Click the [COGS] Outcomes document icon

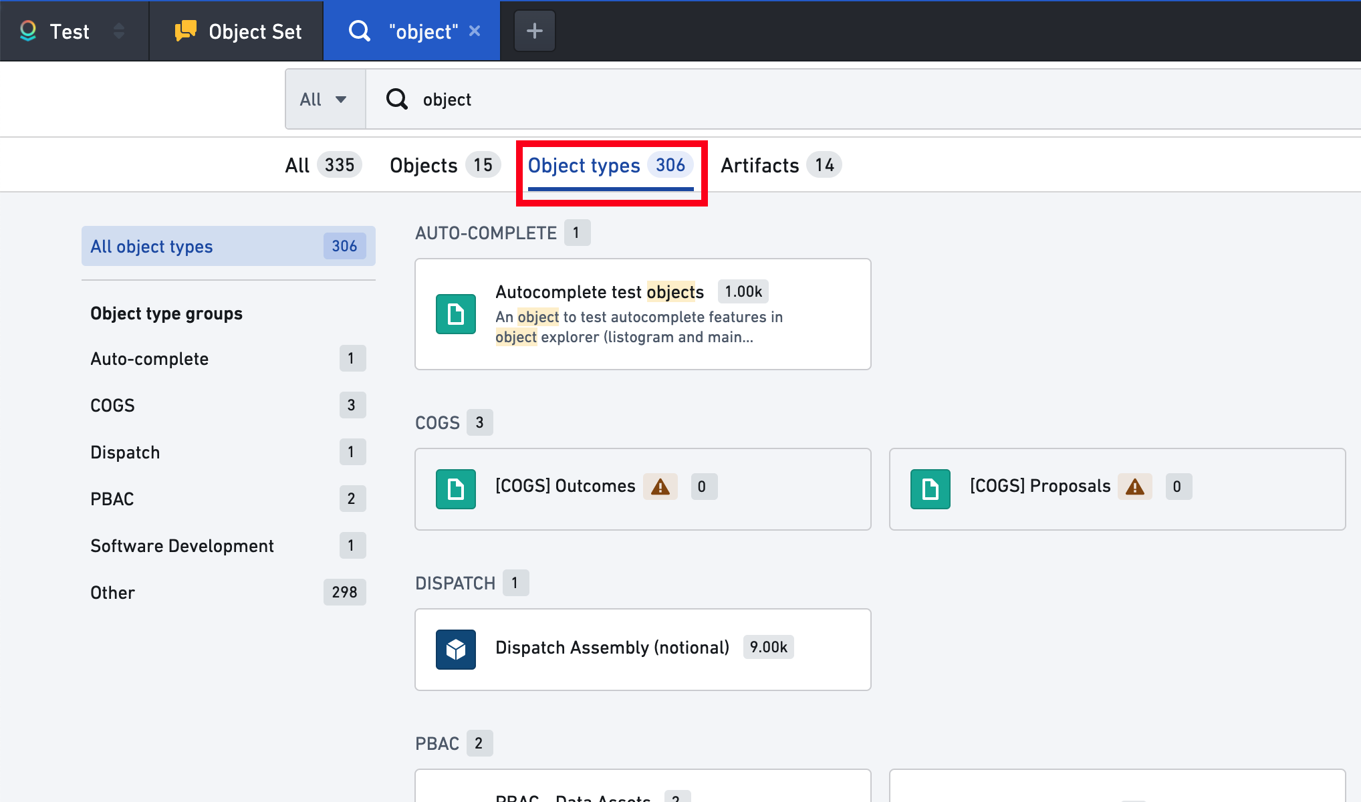tap(456, 489)
